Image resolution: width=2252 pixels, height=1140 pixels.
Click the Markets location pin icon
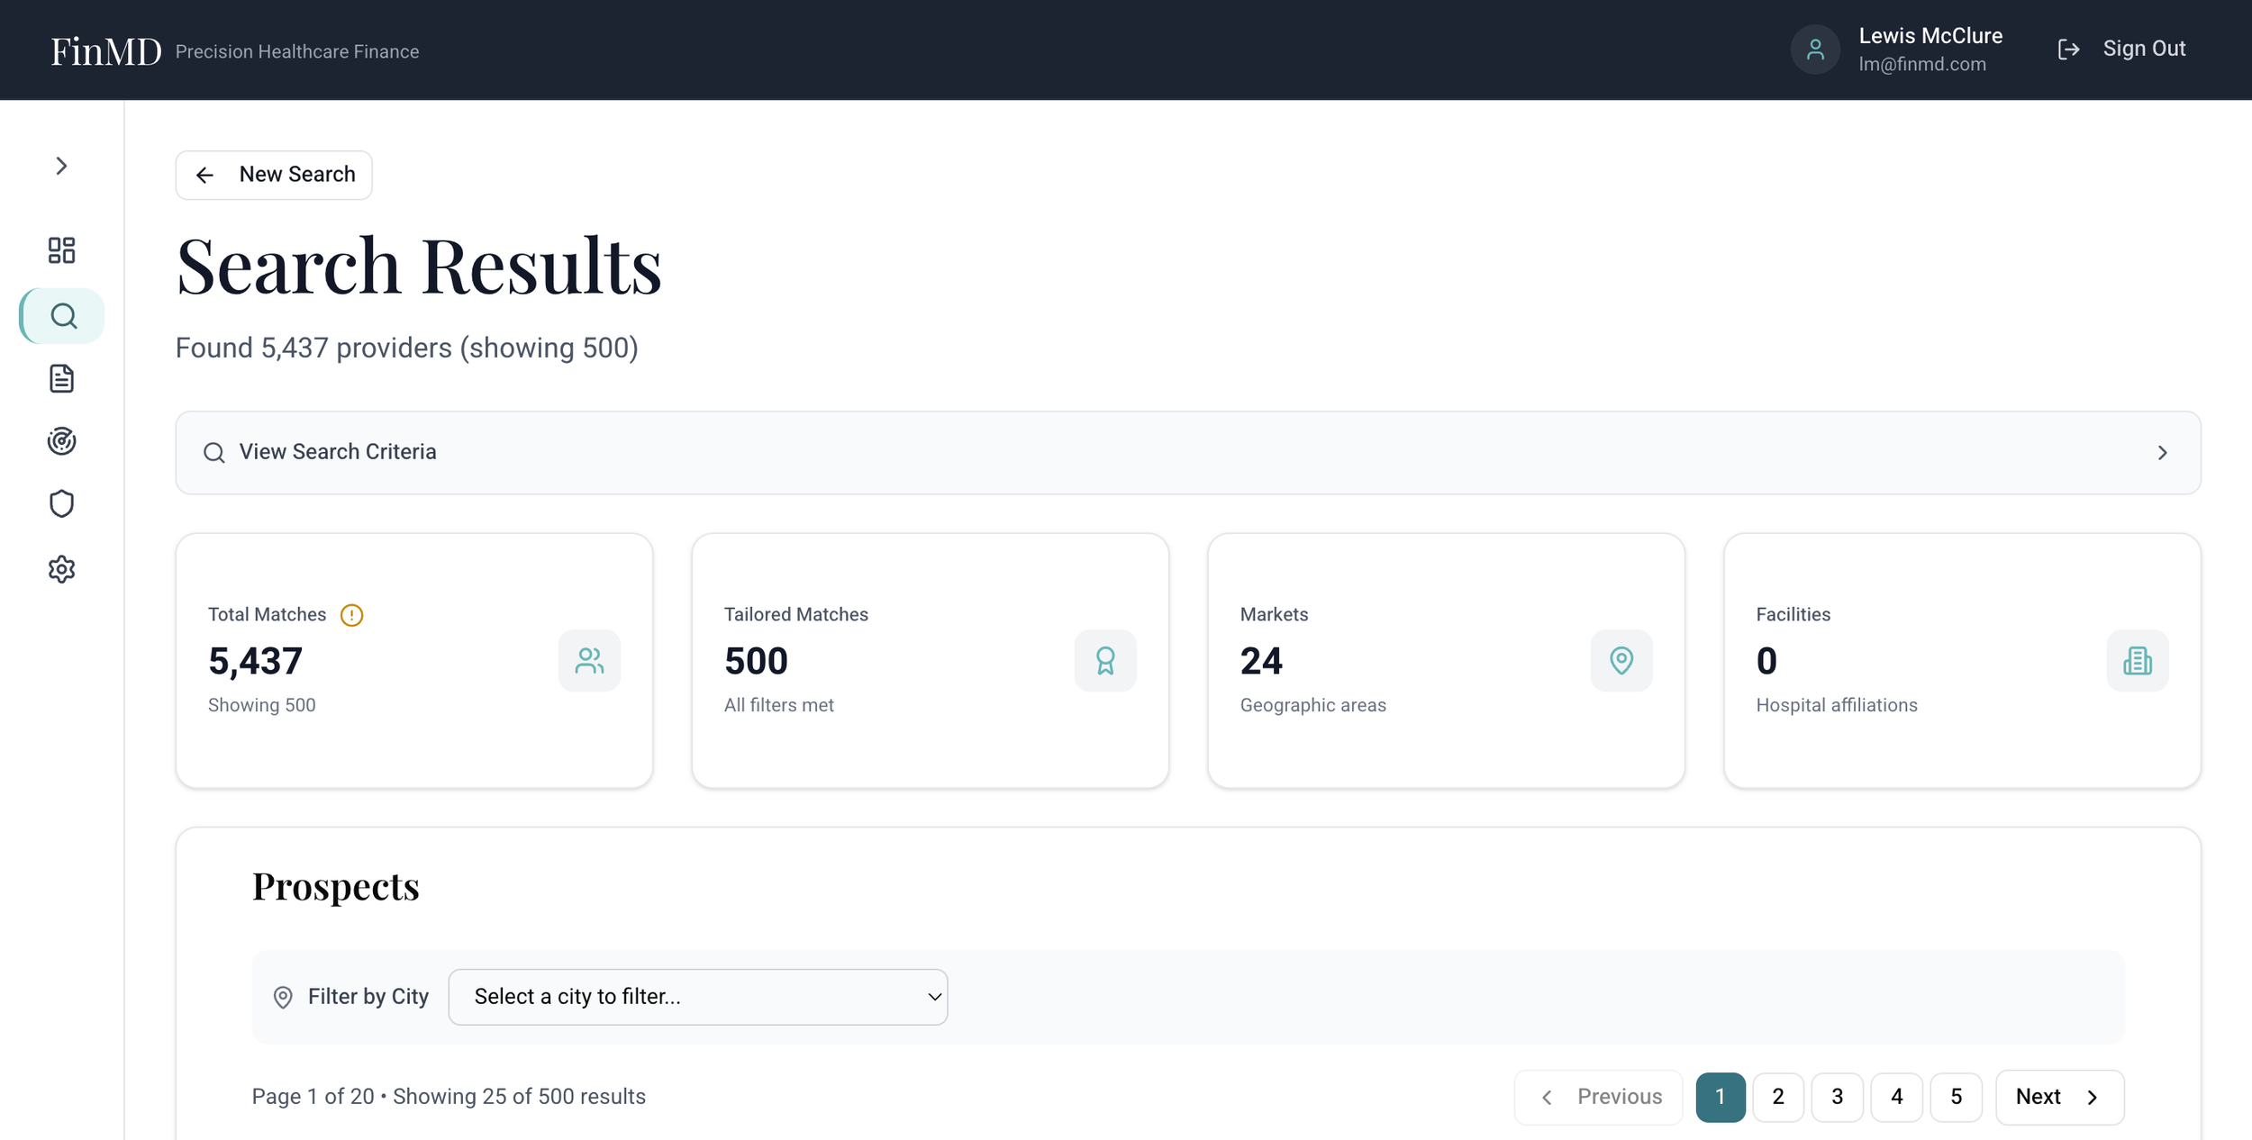click(x=1621, y=661)
